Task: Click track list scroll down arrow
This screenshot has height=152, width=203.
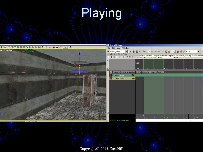Action: (x=108, y=113)
